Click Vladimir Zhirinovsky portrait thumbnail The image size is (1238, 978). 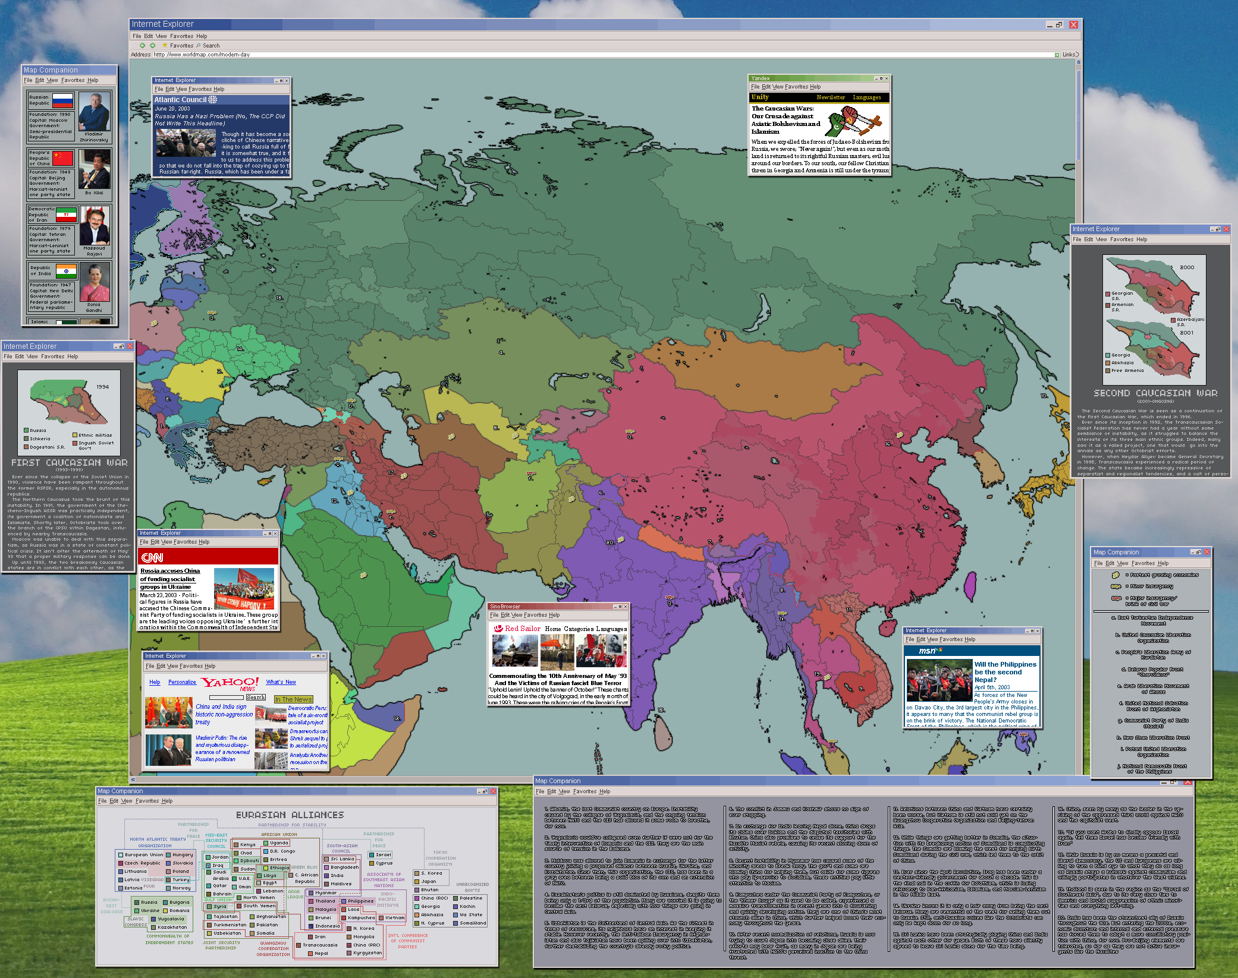[94, 112]
